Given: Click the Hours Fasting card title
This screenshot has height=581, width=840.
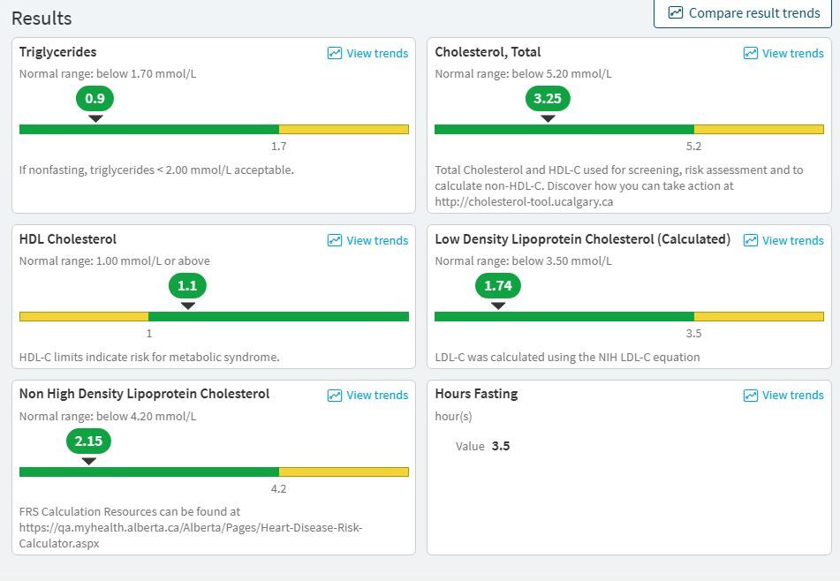Looking at the screenshot, I should click(476, 394).
